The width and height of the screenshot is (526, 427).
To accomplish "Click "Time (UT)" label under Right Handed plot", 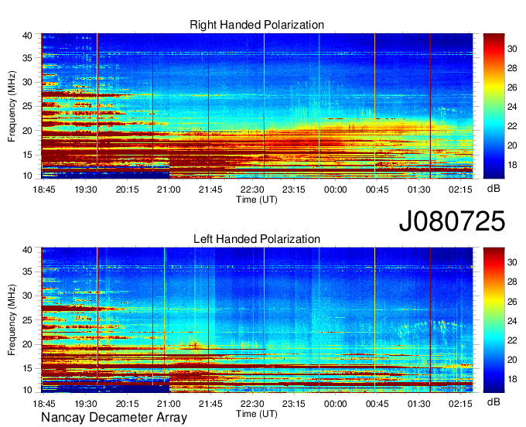I will point(257,200).
